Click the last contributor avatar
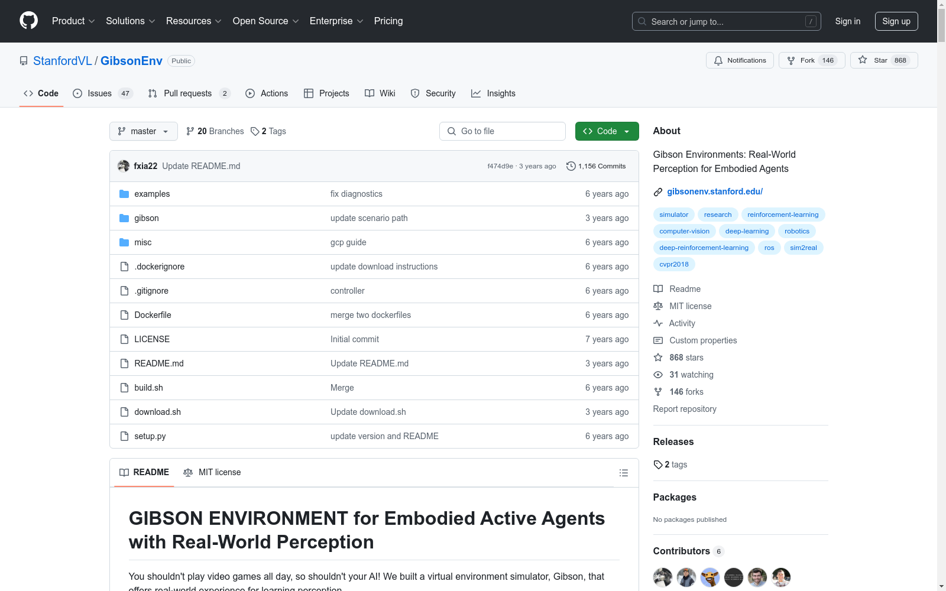The image size is (946, 591). [x=781, y=577]
